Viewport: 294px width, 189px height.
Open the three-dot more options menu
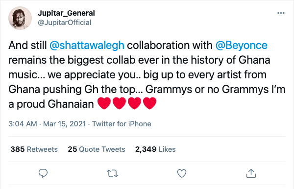point(281,13)
